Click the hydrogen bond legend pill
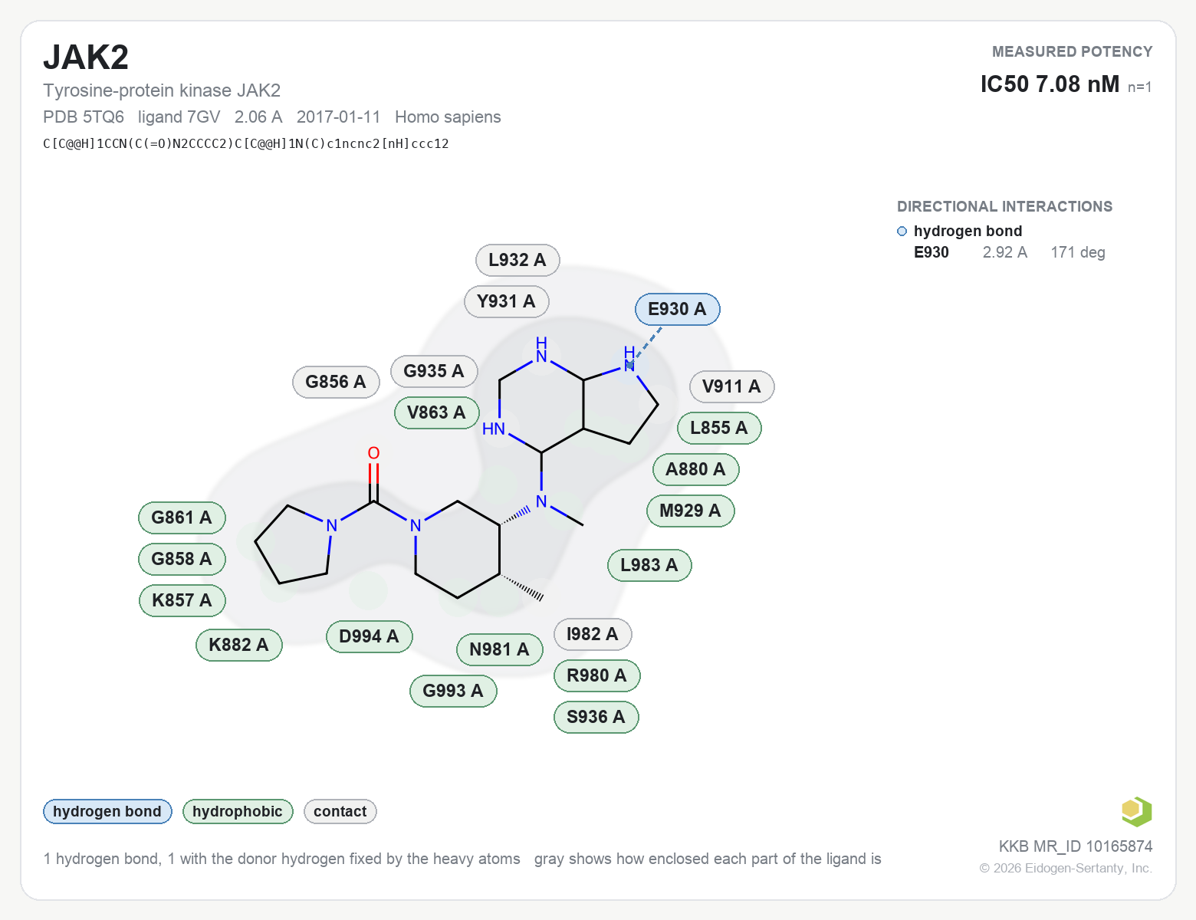The image size is (1196, 920). pyautogui.click(x=107, y=811)
